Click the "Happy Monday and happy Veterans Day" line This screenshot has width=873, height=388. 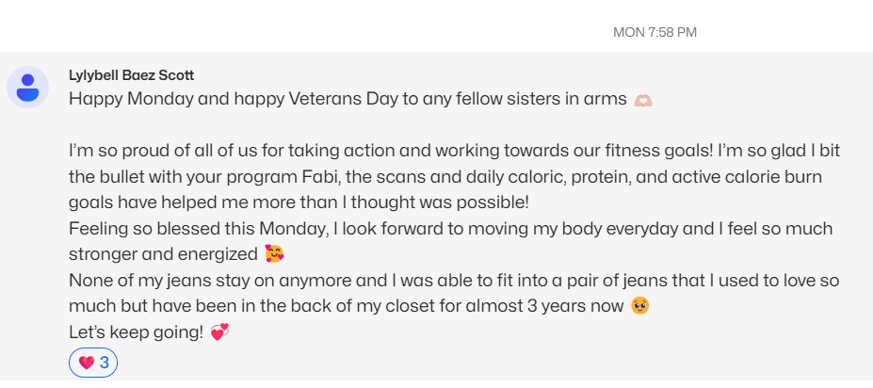(x=348, y=99)
